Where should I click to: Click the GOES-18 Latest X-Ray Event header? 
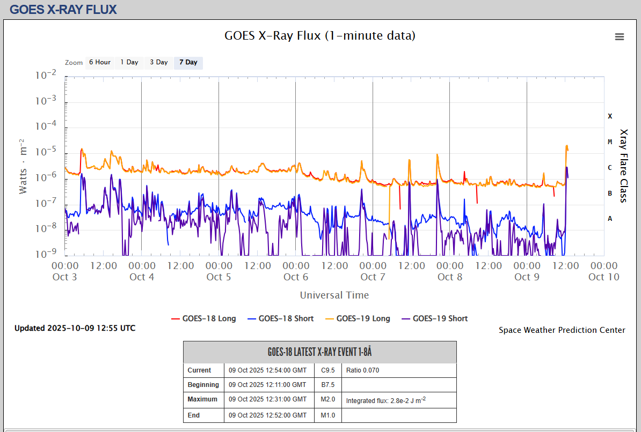pyautogui.click(x=319, y=352)
